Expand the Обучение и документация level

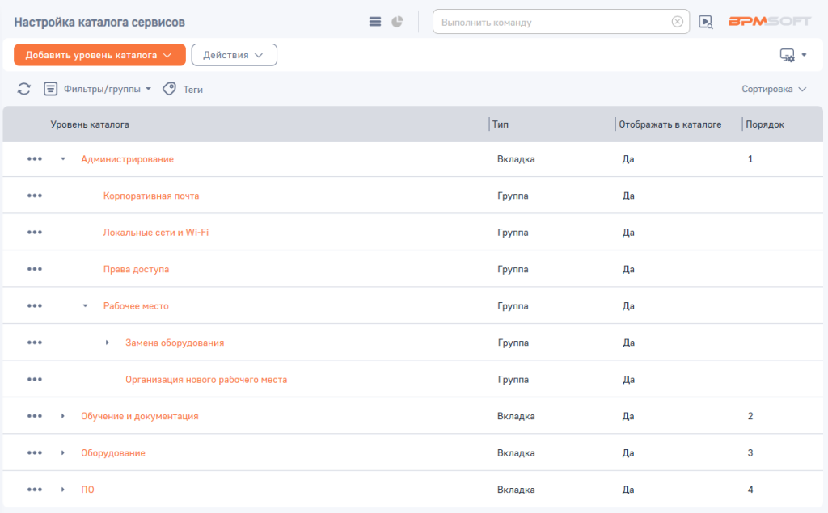(x=63, y=416)
